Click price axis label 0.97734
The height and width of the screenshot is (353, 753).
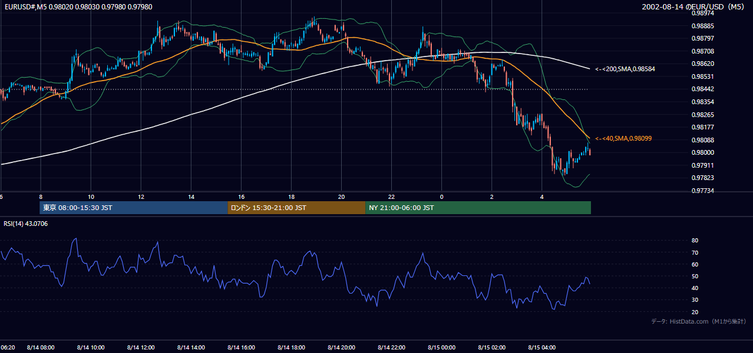(702, 191)
